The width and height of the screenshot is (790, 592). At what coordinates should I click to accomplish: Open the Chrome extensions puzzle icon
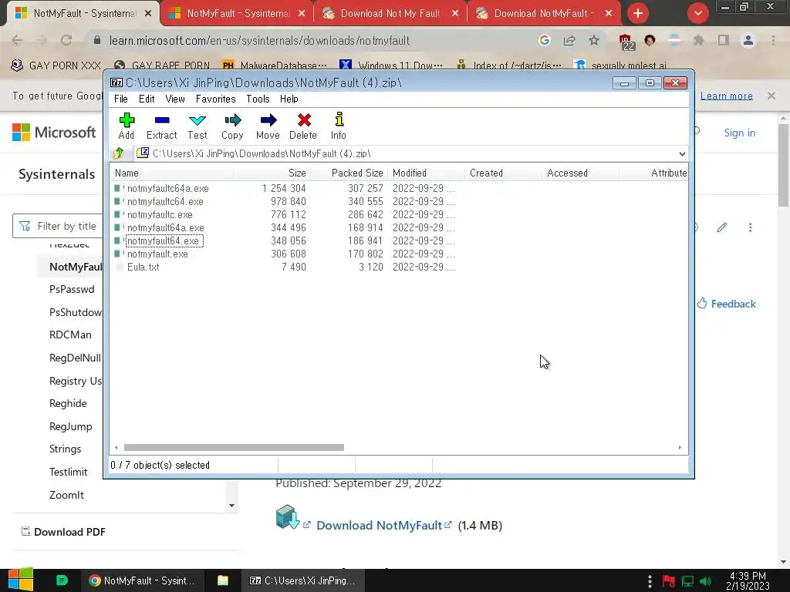[x=699, y=40]
